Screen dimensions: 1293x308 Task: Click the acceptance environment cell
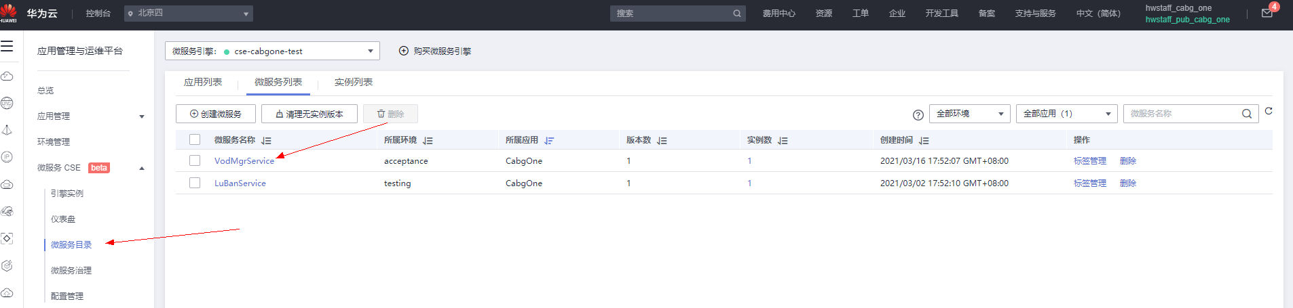point(406,160)
